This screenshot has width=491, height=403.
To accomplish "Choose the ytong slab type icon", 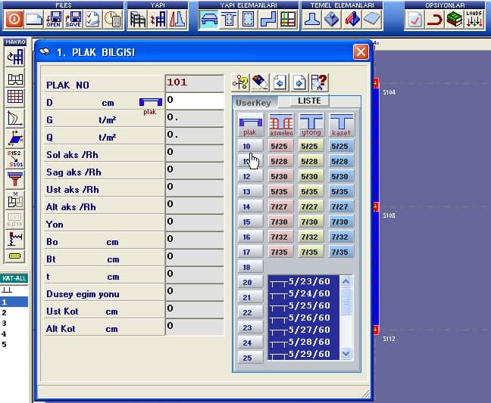I will (311, 124).
